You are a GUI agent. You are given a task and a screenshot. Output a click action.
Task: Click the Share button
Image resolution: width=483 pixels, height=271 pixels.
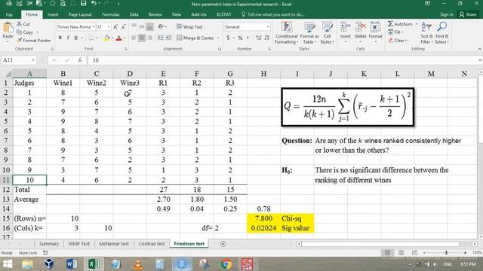468,14
